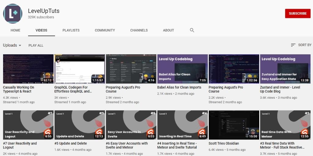The image size is (313, 156).
Task: Click title #5 Update and Delete
Action: click(71, 144)
